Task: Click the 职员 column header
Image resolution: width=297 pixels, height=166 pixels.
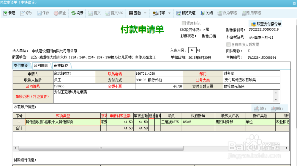Action: (171, 116)
